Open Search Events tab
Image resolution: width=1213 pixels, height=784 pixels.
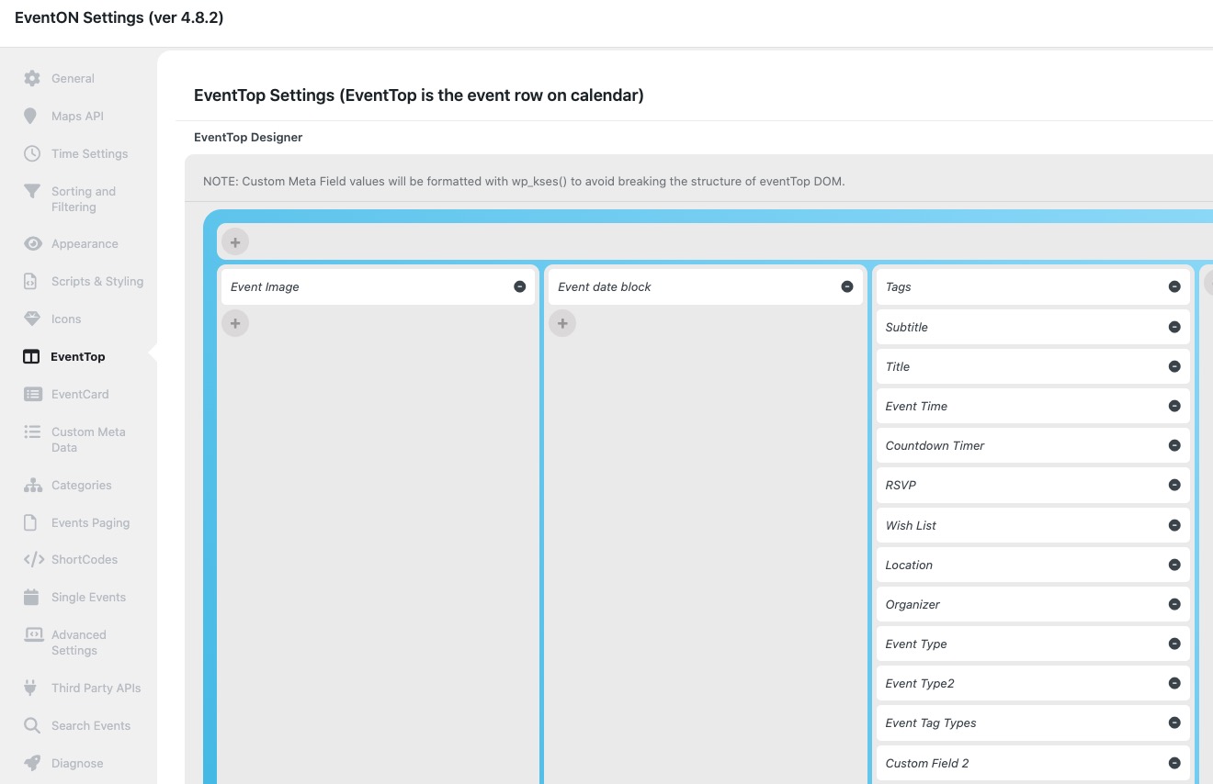(91, 725)
